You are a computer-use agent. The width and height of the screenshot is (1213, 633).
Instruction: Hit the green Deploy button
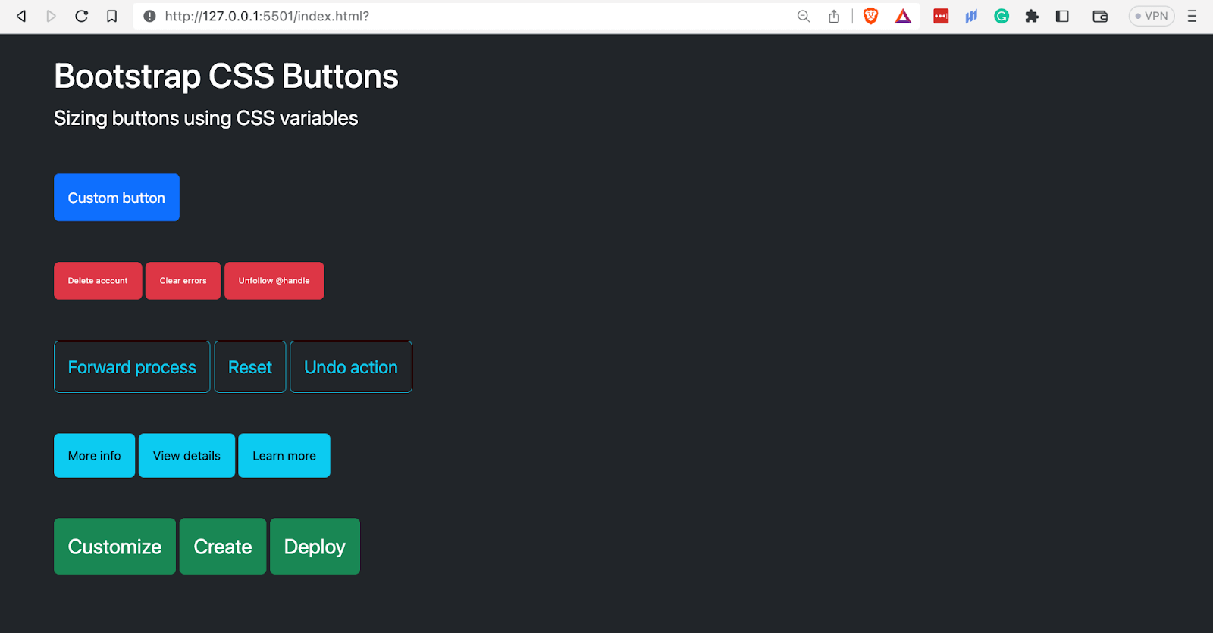[x=315, y=547]
